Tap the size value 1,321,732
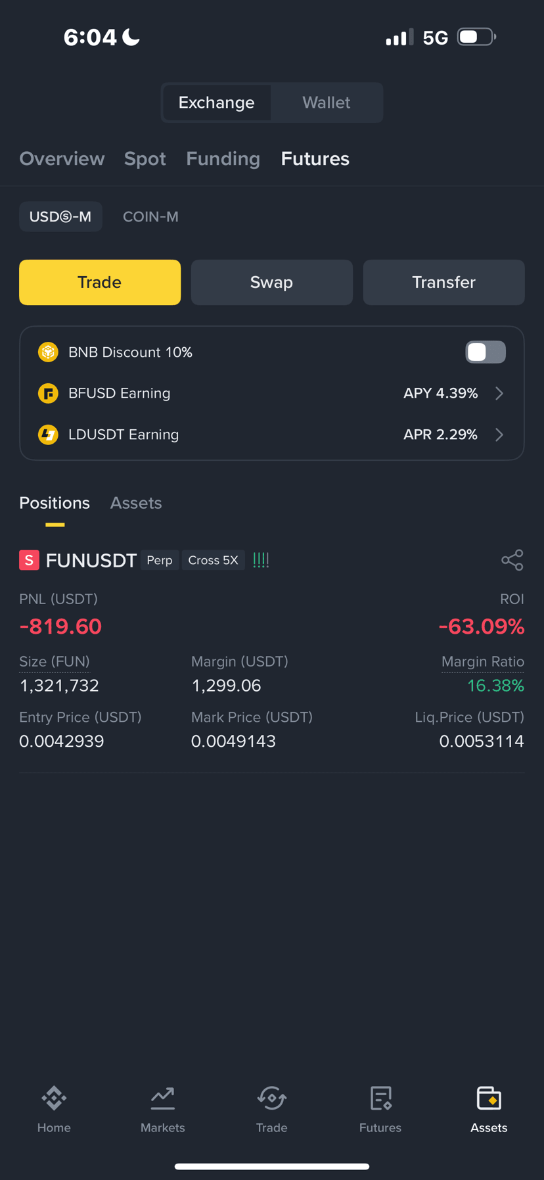The height and width of the screenshot is (1180, 544). (59, 686)
